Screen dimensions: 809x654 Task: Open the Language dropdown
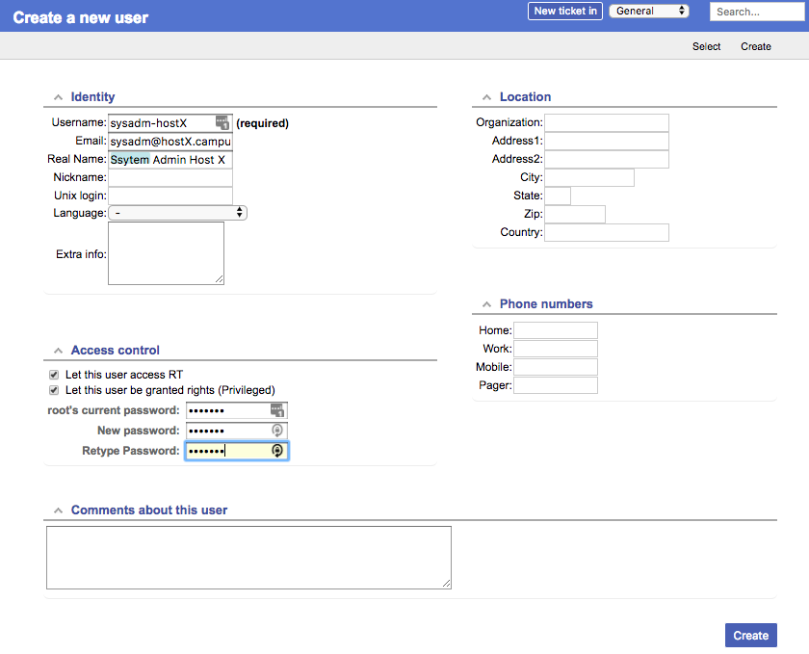239,213
